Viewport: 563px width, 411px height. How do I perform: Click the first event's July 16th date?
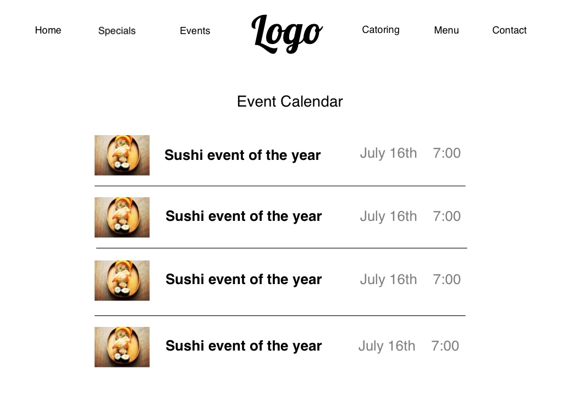[388, 153]
